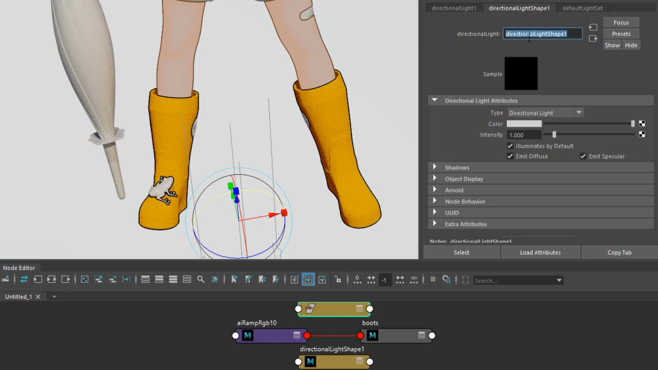Click the texture map icon beside Intensity slider
The image size is (658, 370).
[x=642, y=135]
